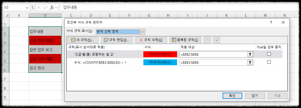Click the Delete Rule (규칙 삭제) button

tap(151, 40)
